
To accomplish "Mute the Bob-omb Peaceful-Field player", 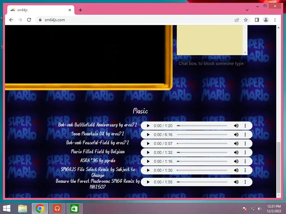I will coord(236,144).
